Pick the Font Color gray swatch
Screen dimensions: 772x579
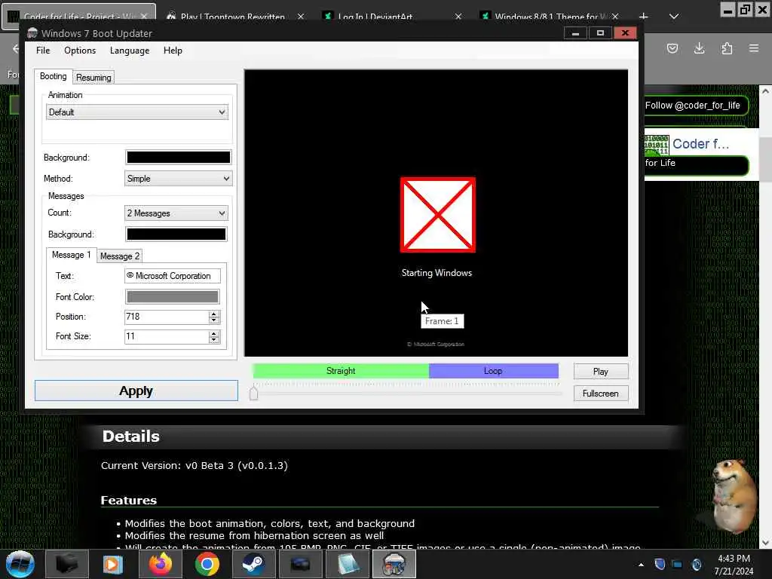point(173,297)
